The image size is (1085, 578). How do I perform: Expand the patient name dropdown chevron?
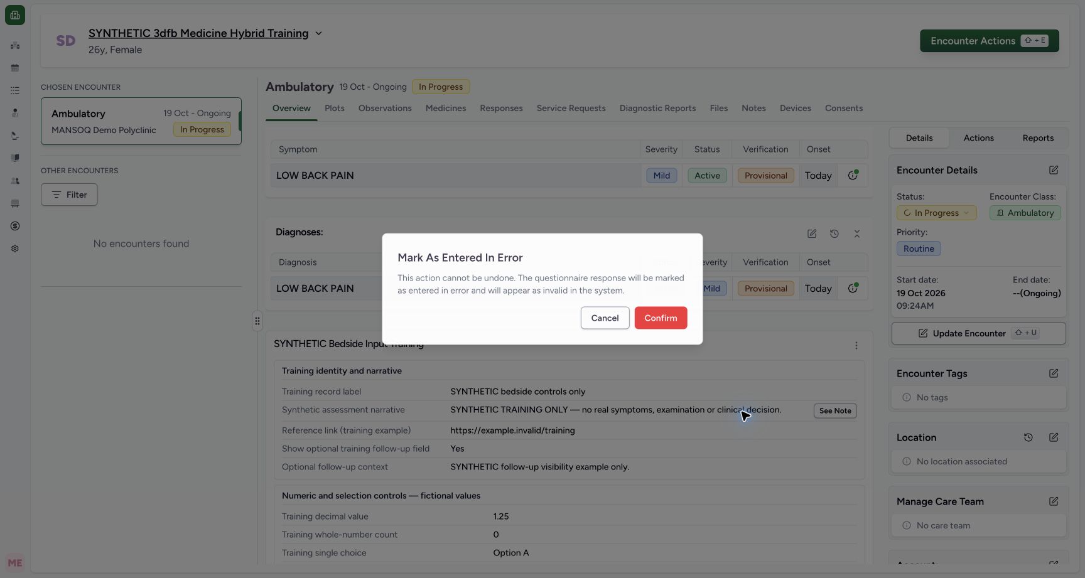click(x=318, y=33)
